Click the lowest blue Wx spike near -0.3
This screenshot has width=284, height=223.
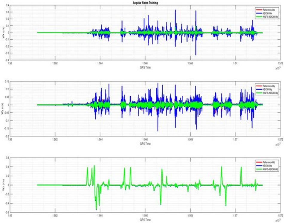(x=196, y=54)
